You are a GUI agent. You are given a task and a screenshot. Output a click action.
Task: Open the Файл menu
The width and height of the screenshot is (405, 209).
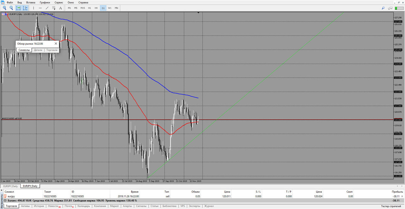point(10,2)
